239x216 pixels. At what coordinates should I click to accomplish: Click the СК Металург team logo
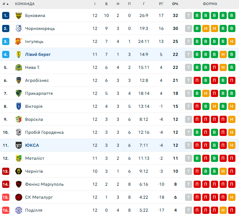click(x=19, y=197)
